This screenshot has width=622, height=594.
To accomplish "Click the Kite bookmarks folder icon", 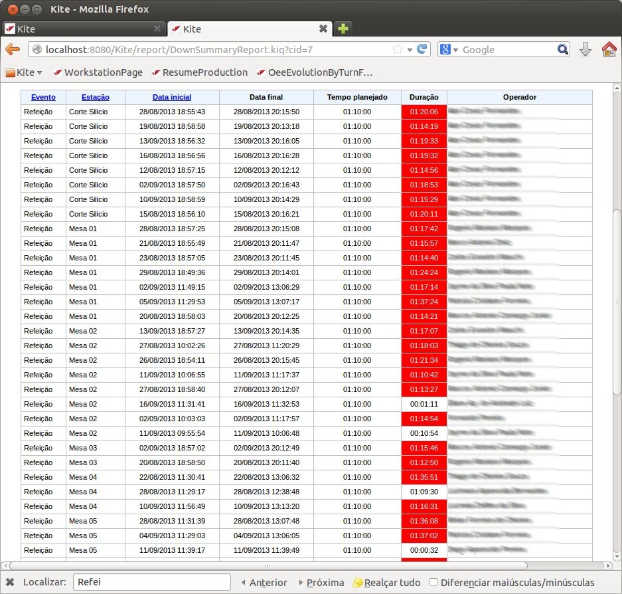I will pos(11,72).
